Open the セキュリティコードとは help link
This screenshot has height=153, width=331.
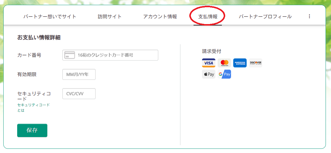click(33, 108)
